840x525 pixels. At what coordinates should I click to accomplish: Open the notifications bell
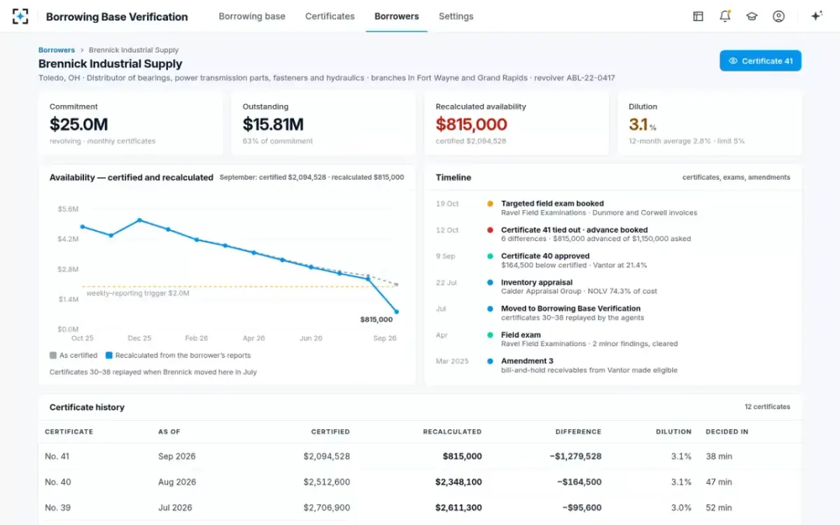tap(725, 16)
